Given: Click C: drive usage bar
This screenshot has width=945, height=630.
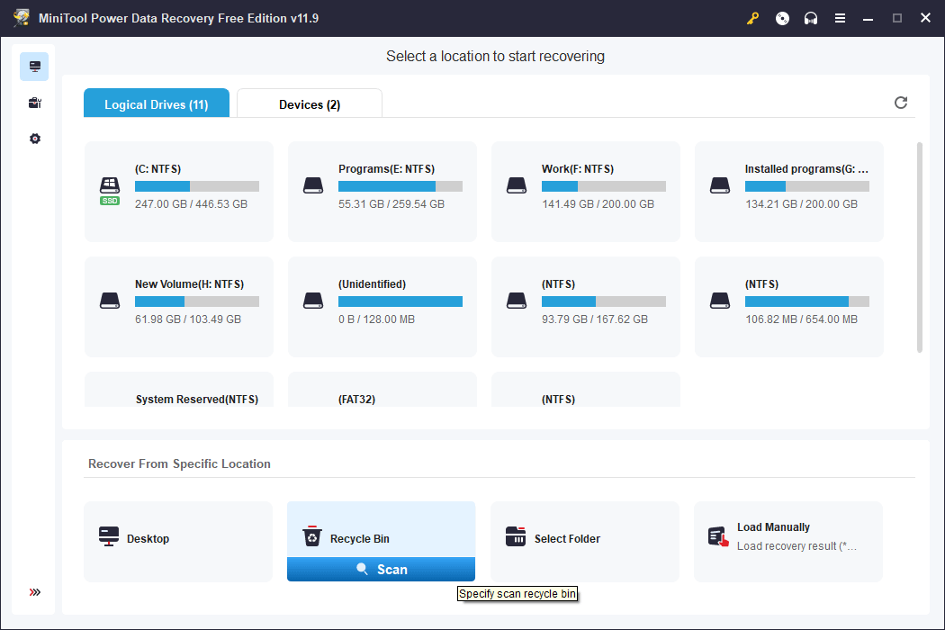Looking at the screenshot, I should point(197,186).
